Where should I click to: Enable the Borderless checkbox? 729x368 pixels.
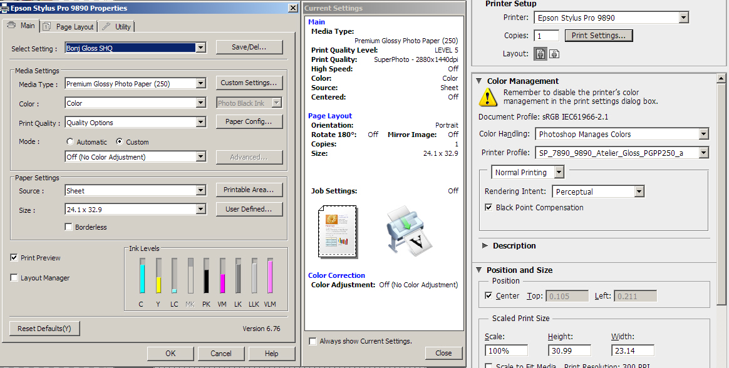pyautogui.click(x=69, y=227)
